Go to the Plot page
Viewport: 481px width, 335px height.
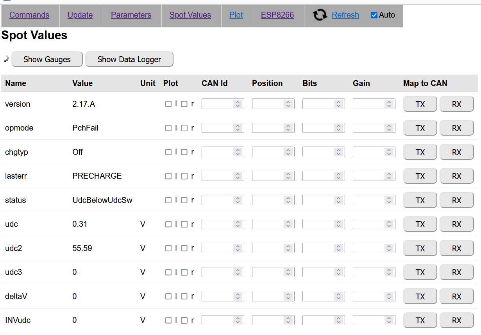236,15
